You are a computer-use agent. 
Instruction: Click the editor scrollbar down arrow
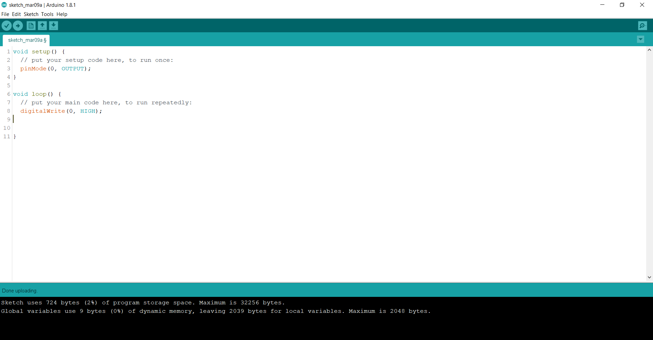[x=649, y=277]
